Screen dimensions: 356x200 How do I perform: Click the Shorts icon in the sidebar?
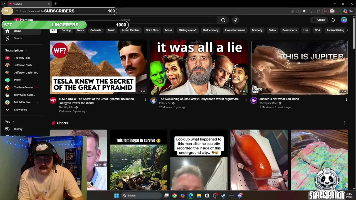point(8,38)
